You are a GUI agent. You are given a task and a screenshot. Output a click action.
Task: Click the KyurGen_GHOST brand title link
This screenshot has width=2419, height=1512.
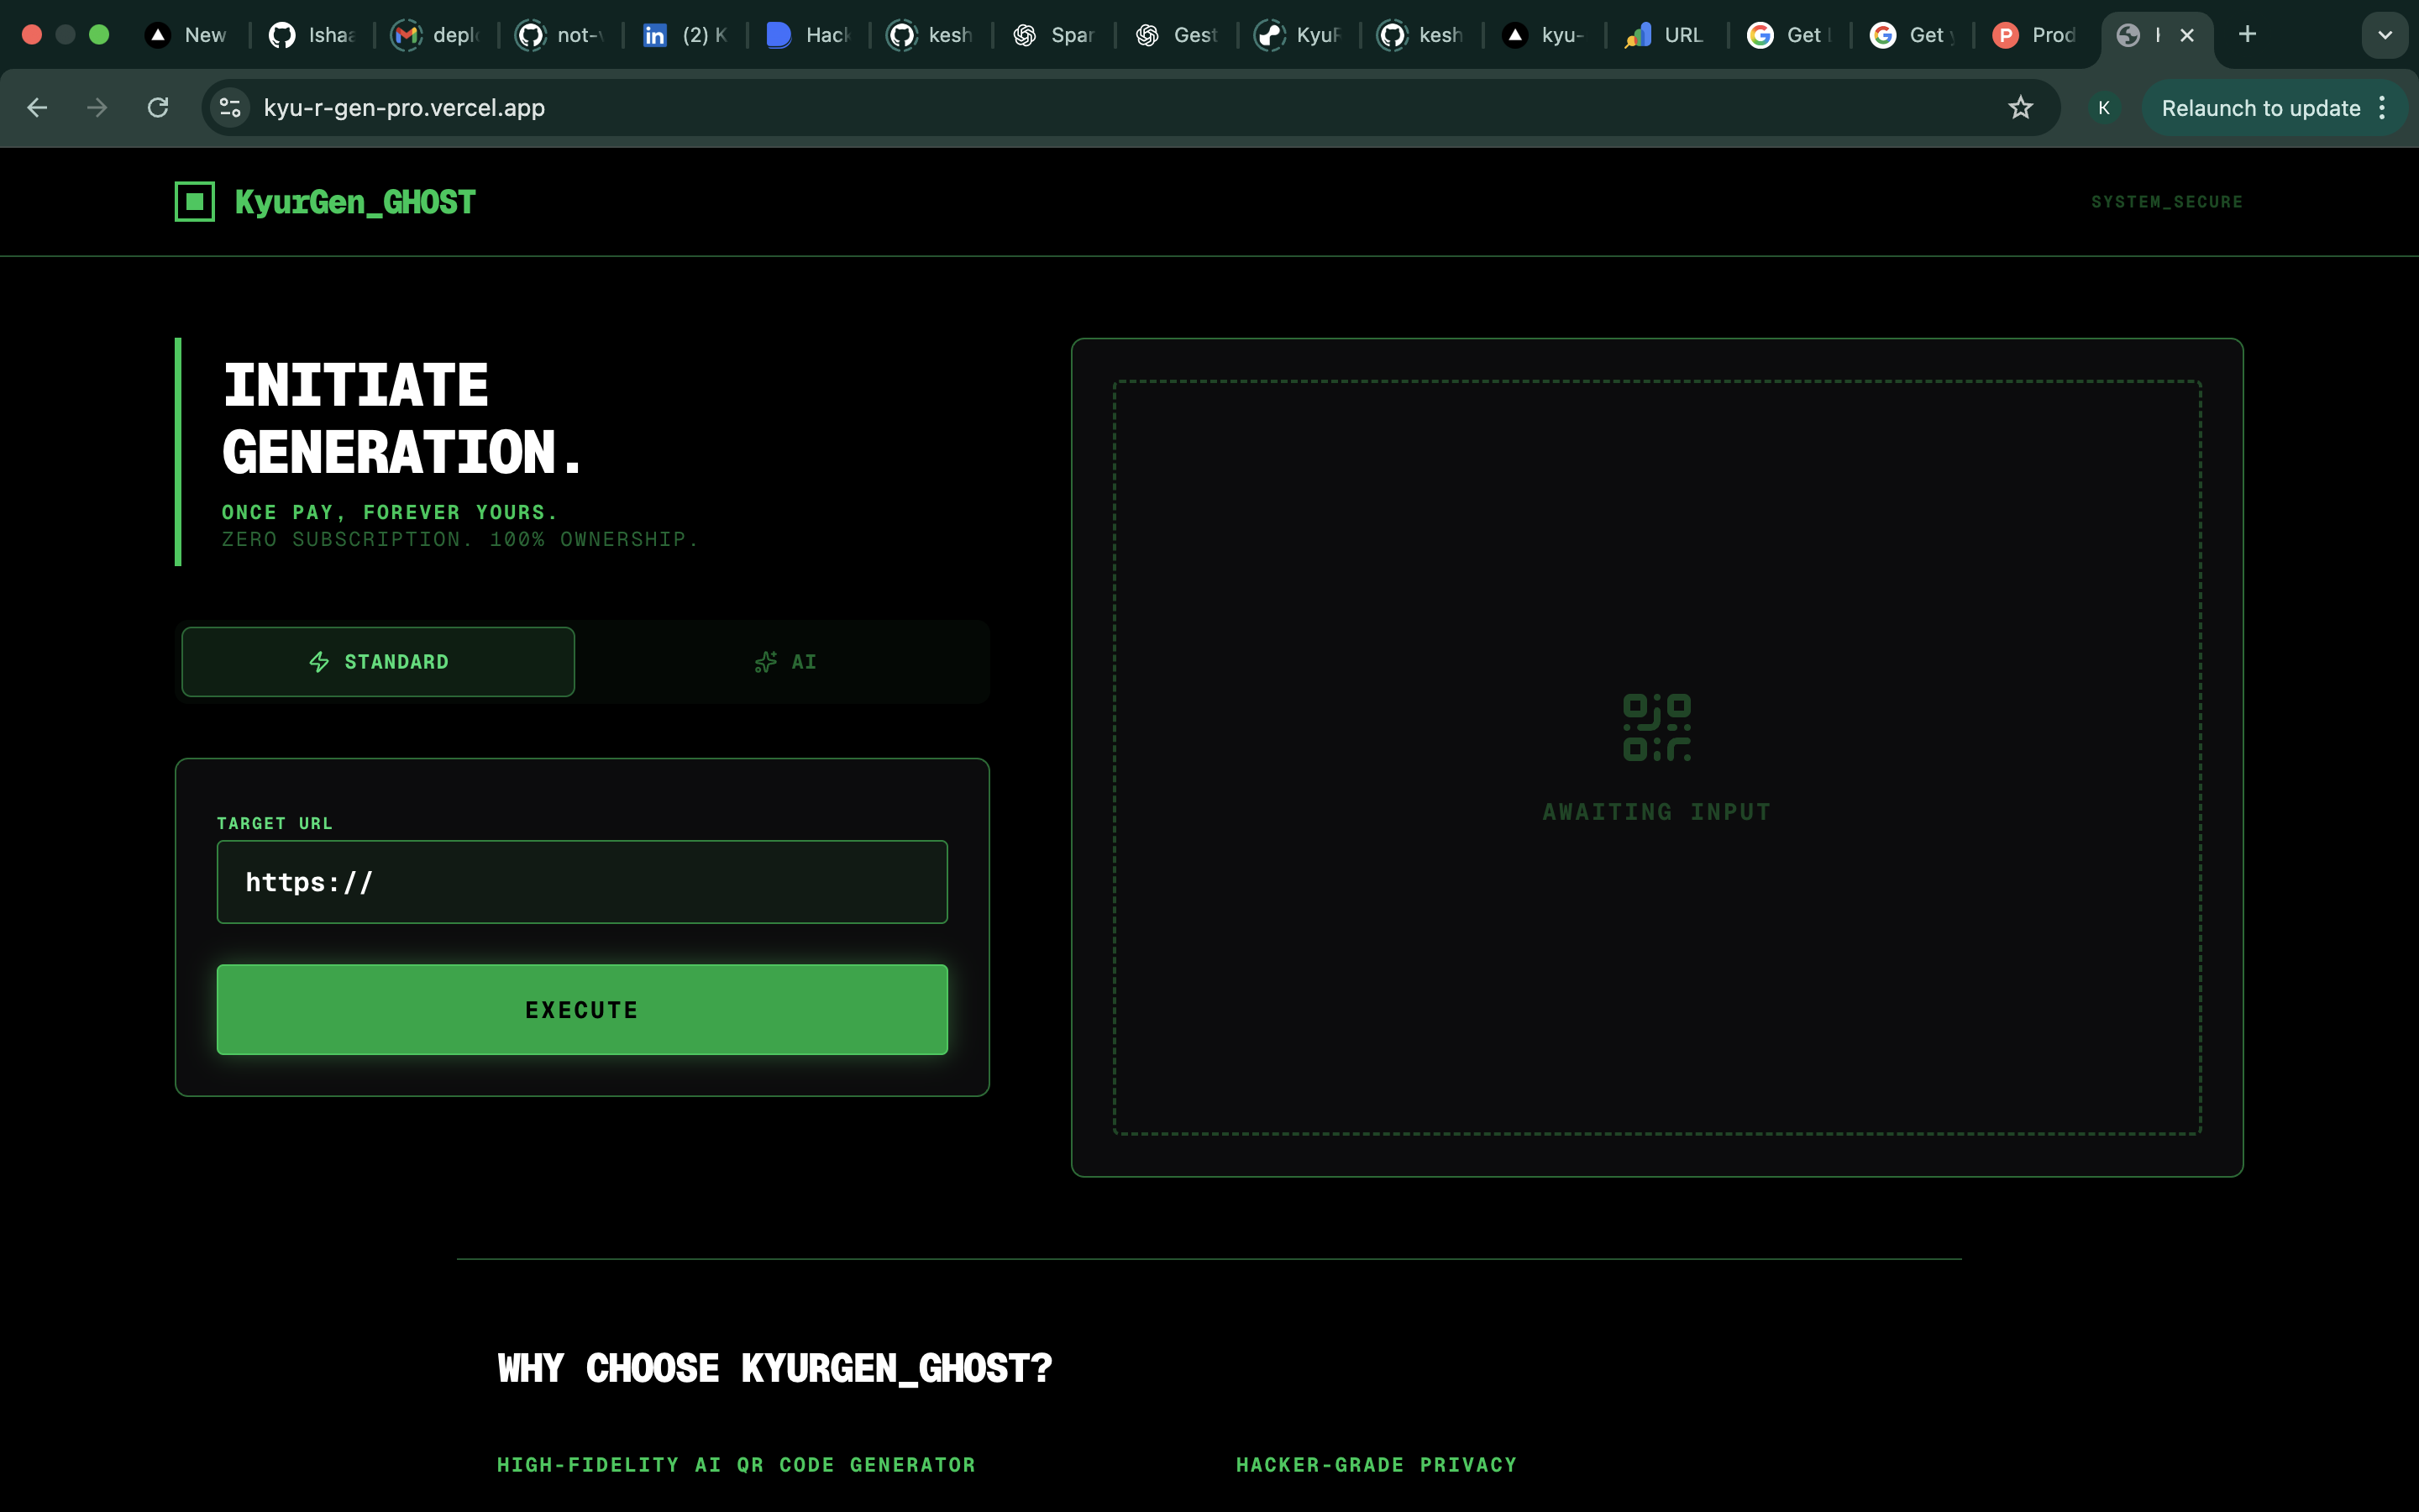(354, 202)
